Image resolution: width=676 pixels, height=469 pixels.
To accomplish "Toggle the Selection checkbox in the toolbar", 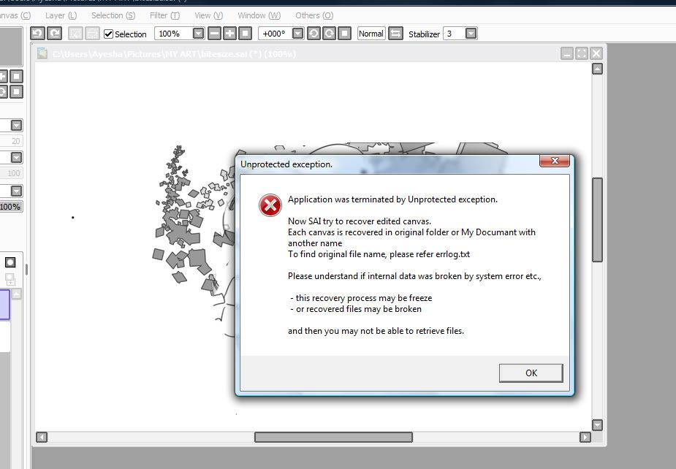I will pyautogui.click(x=109, y=34).
